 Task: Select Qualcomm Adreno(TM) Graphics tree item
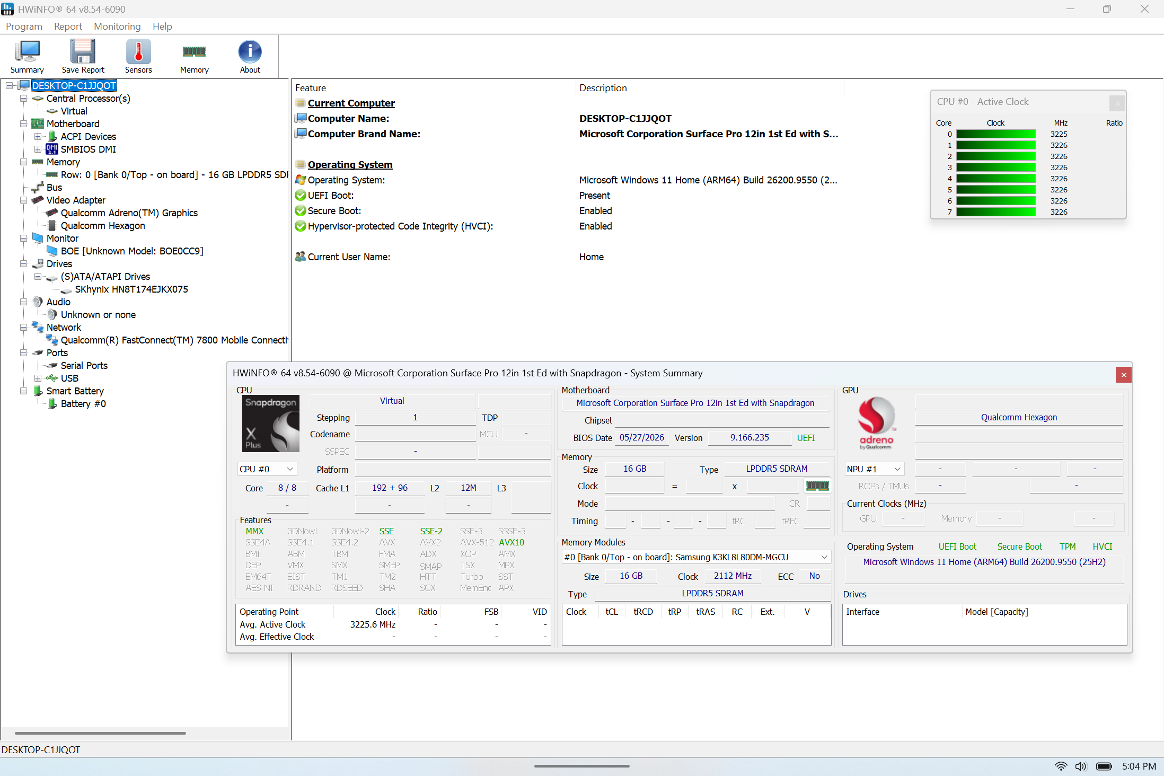[x=129, y=213]
